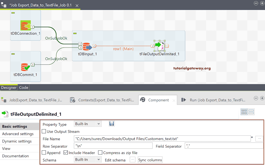Switch to the Designer tab
The height and width of the screenshot is (165, 265).
[9, 88]
